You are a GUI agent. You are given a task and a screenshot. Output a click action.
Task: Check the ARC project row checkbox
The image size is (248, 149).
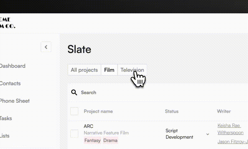[74, 133]
